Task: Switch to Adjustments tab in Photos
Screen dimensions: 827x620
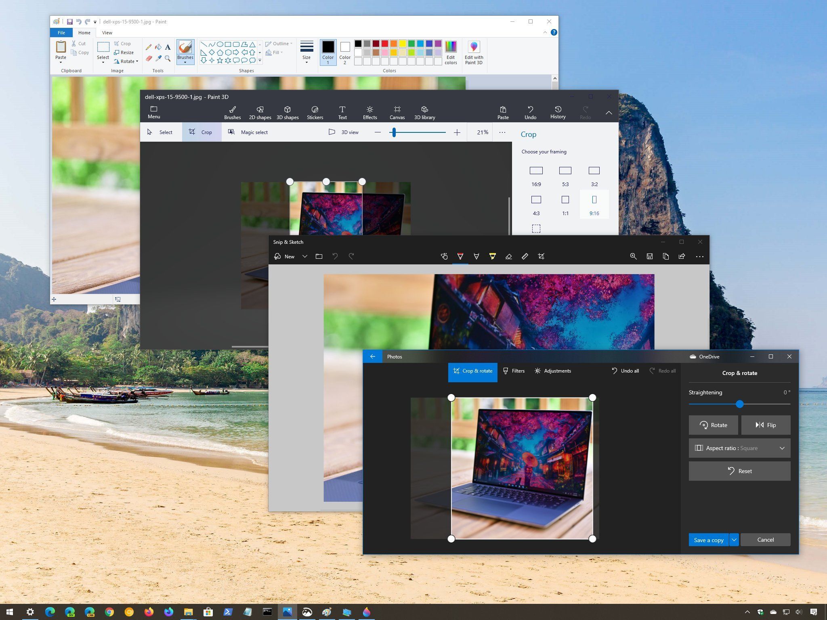Action: pyautogui.click(x=553, y=371)
